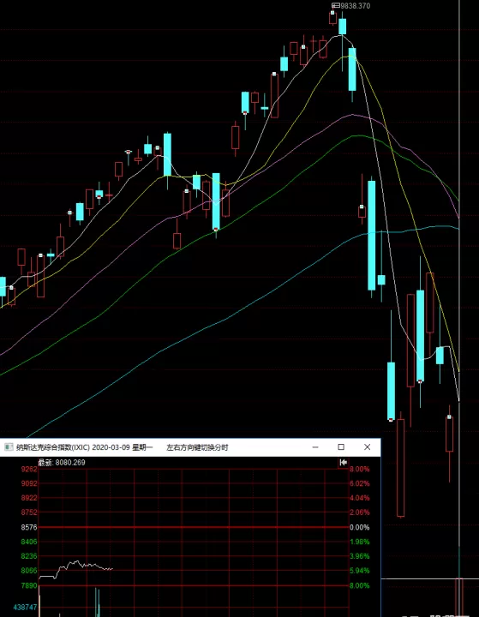Viewport: 479px width, 617px height.
Task: Click the info marker on the highest candle
Action: [x=332, y=13]
